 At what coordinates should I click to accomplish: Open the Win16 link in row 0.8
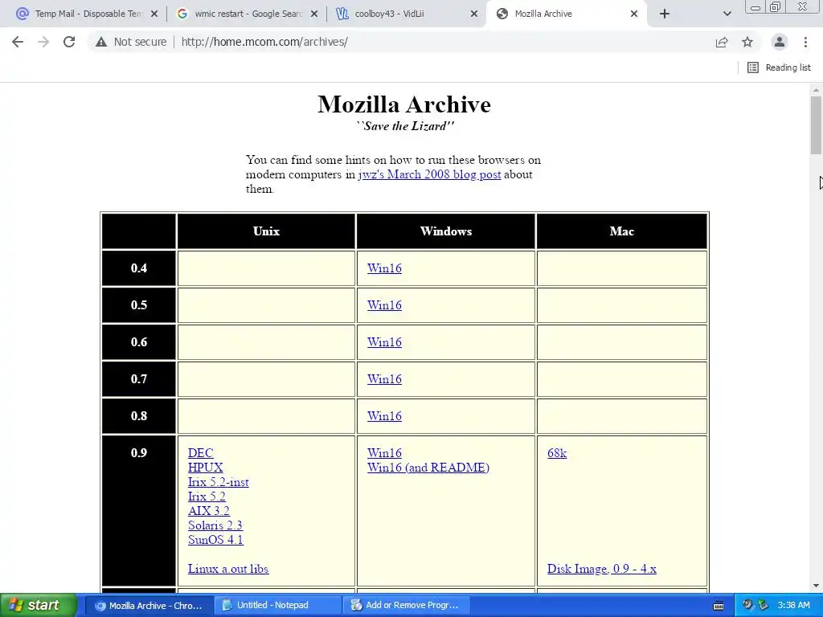(384, 416)
